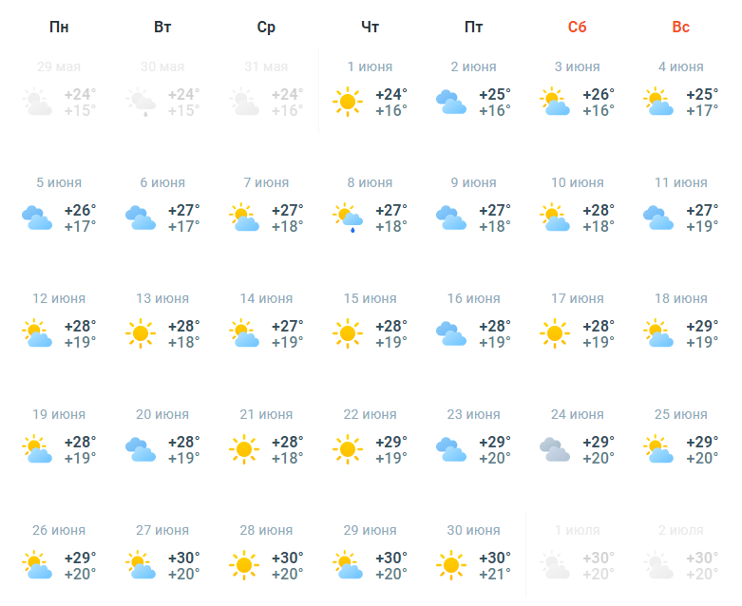Open the forecast for 5 июня

tap(59, 206)
